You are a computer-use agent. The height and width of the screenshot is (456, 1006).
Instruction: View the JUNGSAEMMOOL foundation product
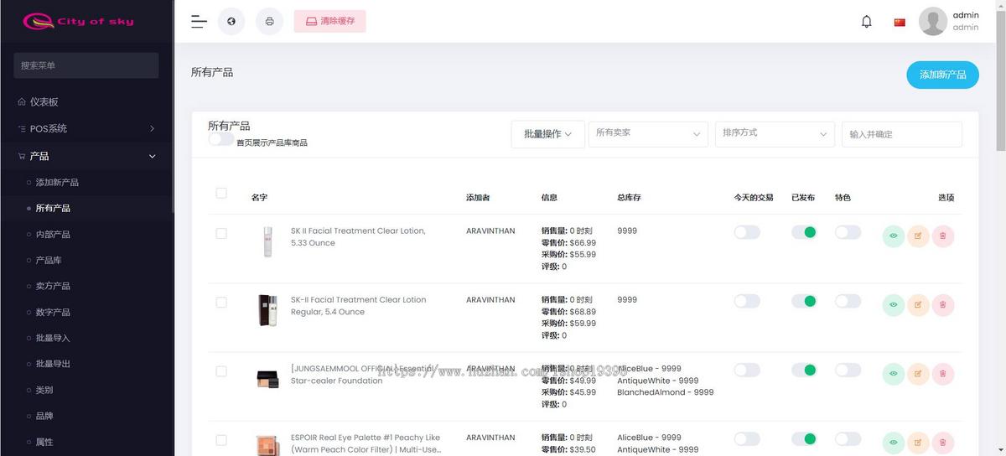tap(894, 374)
